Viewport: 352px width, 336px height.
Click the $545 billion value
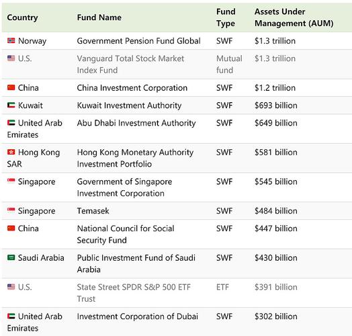coord(276,181)
